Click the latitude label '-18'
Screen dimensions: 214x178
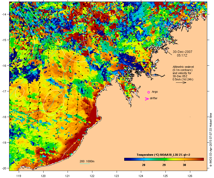click(4, 117)
